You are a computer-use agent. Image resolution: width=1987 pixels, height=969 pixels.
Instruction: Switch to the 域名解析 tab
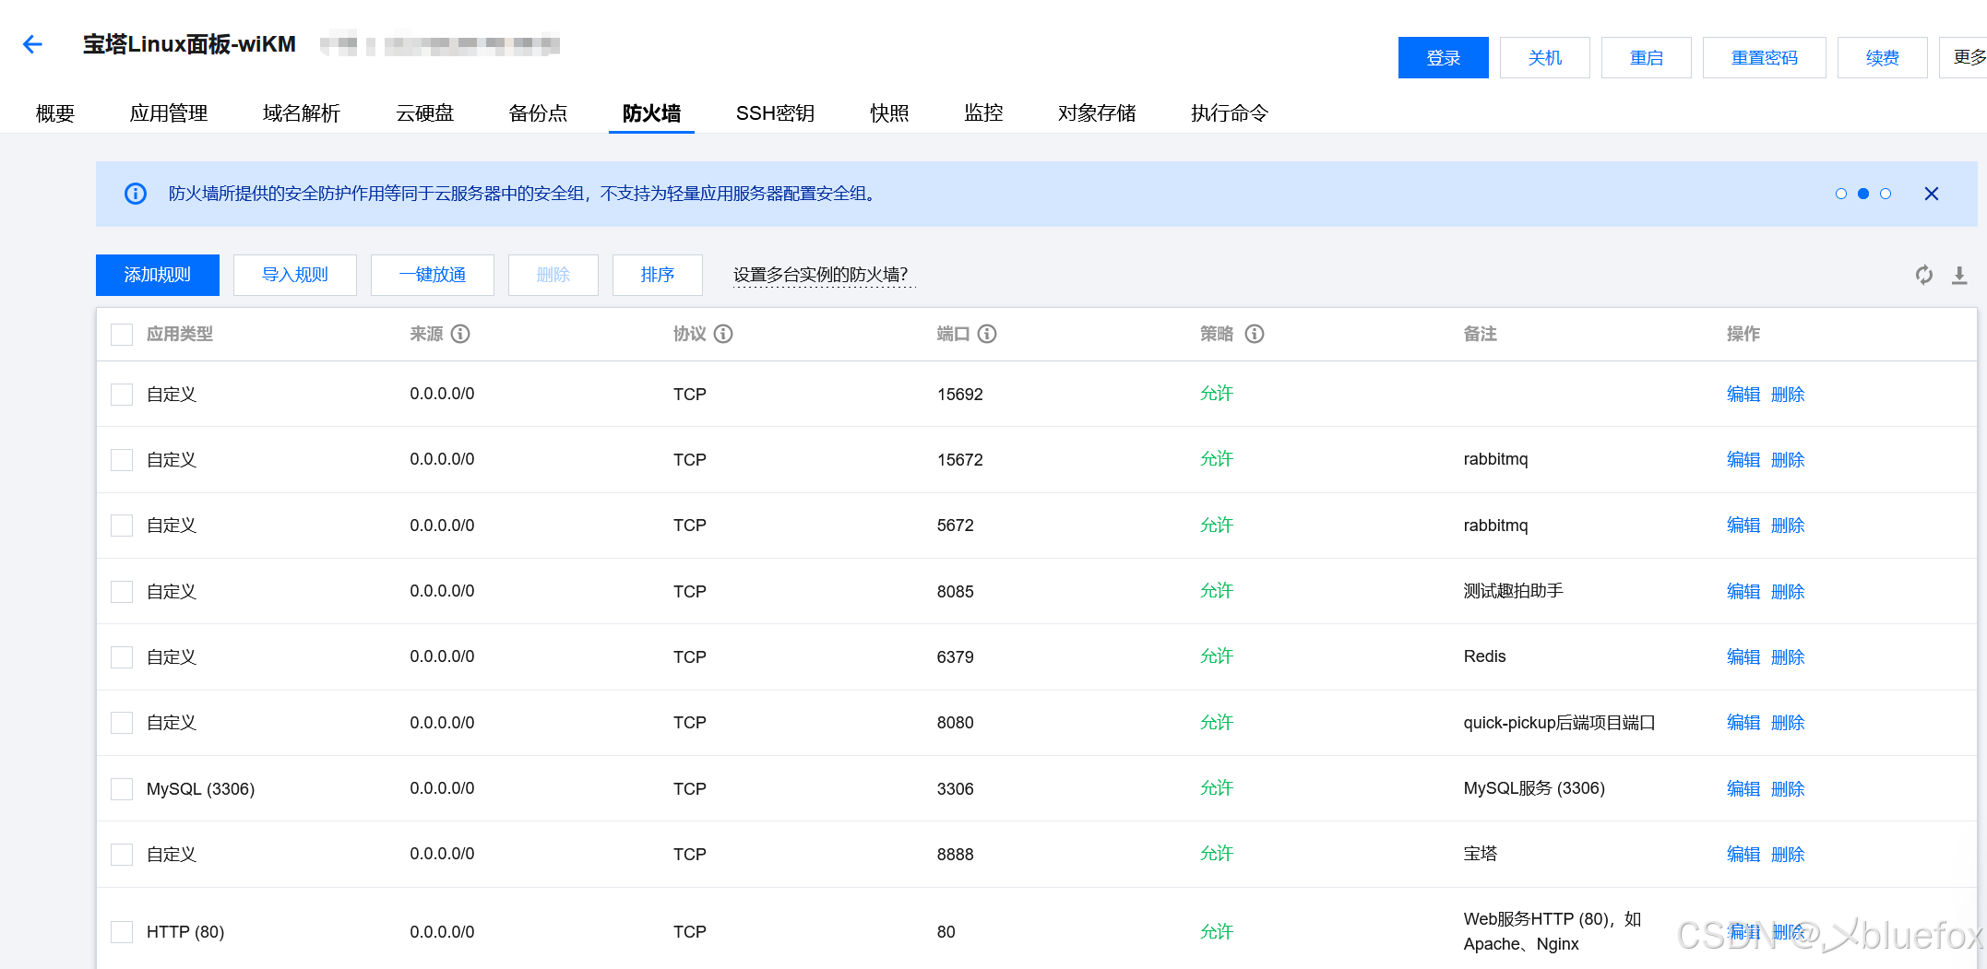302,113
